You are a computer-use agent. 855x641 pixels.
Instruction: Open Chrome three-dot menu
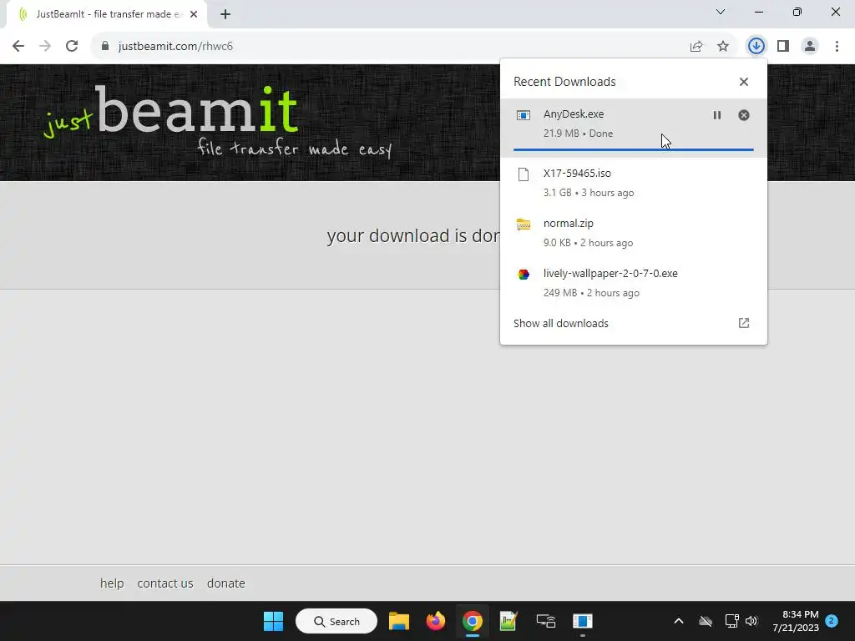click(x=837, y=46)
